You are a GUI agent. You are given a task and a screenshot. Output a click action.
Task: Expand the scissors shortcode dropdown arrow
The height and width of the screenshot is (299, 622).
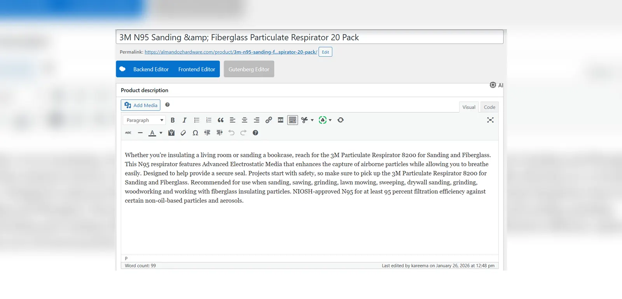(312, 120)
